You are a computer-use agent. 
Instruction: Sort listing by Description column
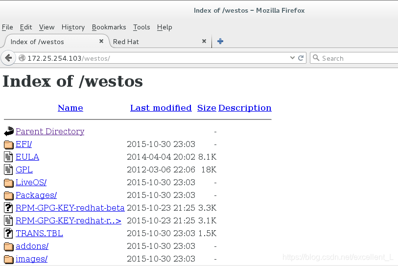245,108
